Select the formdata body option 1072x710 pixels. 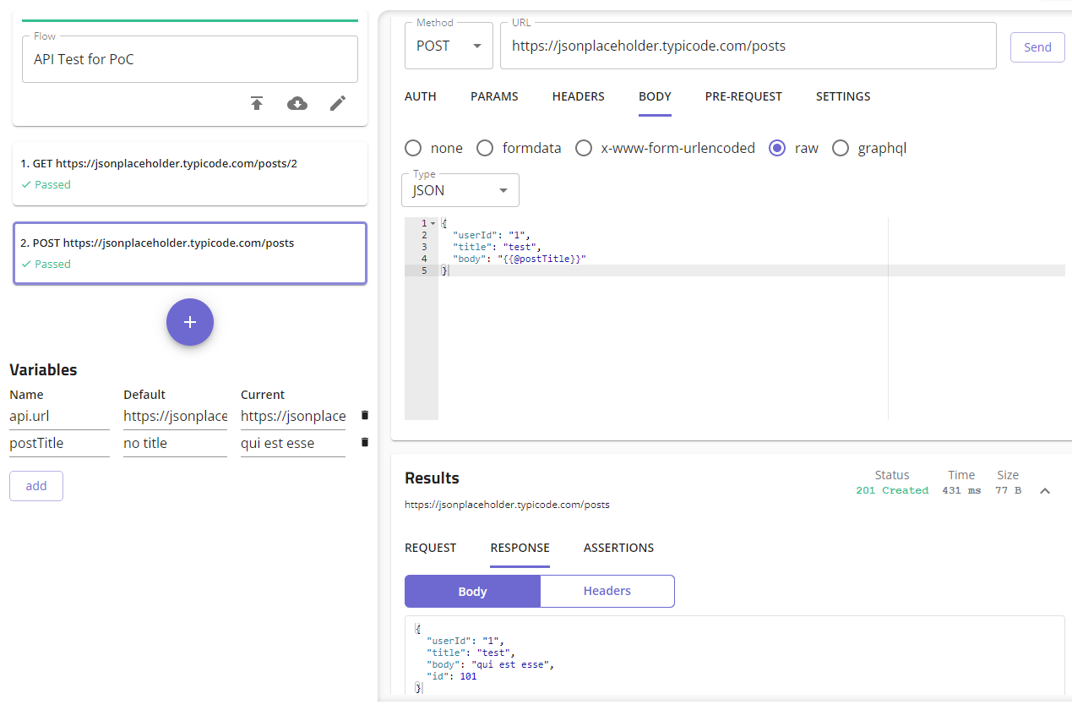click(485, 148)
